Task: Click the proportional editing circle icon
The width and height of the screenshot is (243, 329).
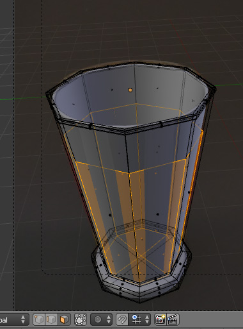Action: click(98, 319)
